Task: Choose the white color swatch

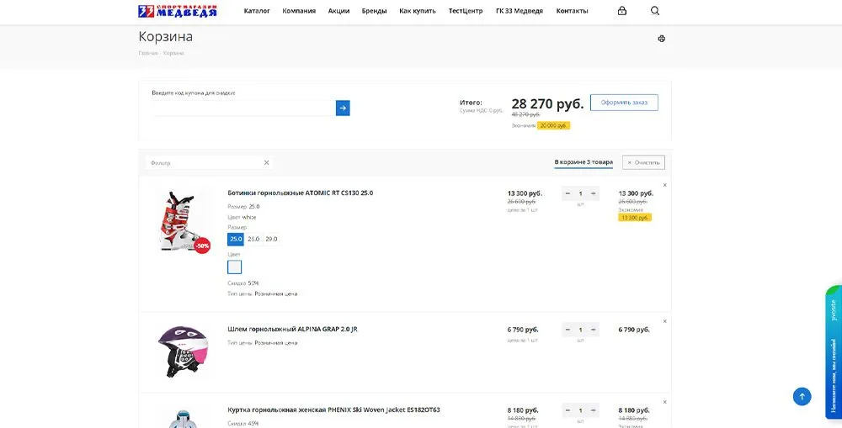Action: tap(235, 267)
